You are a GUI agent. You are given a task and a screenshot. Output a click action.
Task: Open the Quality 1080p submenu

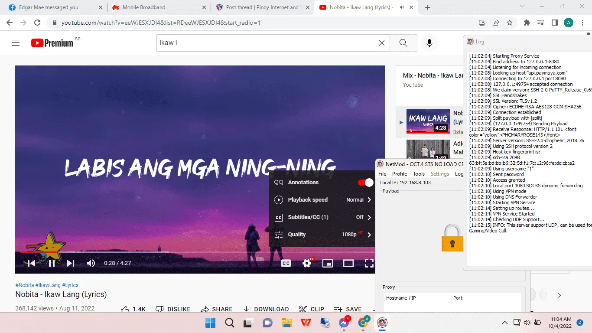pyautogui.click(x=322, y=235)
